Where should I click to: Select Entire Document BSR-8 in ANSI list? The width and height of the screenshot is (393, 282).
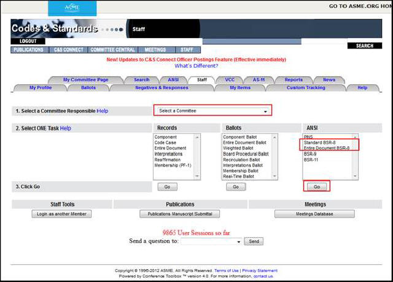(327, 148)
